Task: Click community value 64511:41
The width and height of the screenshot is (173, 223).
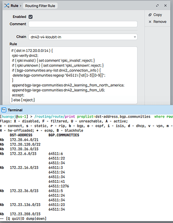Action: pyautogui.click(x=57, y=181)
